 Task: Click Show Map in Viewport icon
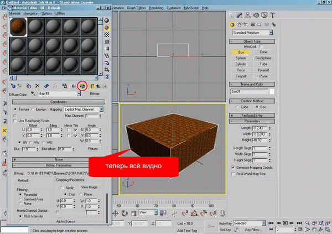coord(82,86)
